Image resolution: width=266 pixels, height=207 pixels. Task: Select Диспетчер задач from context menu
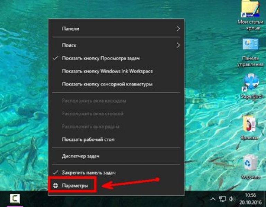[x=80, y=156]
